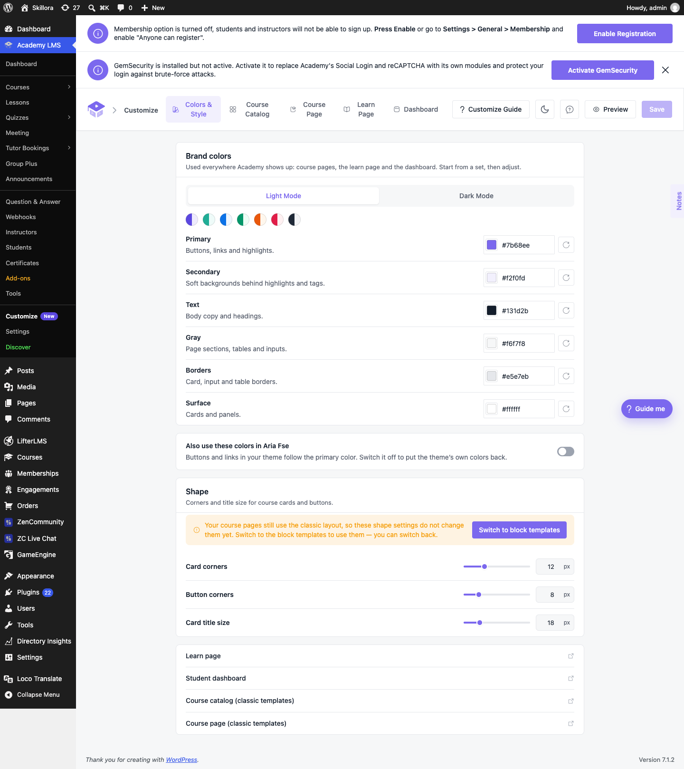Click the Primary color hex input field
Viewport: 684px width, 769px height.
[519, 245]
